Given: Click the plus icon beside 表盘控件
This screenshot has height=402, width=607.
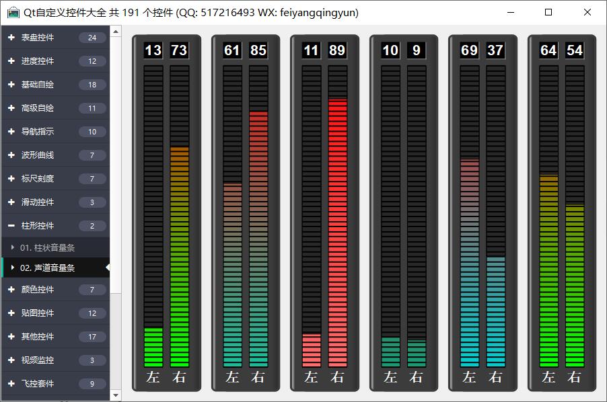Looking at the screenshot, I should coord(11,38).
